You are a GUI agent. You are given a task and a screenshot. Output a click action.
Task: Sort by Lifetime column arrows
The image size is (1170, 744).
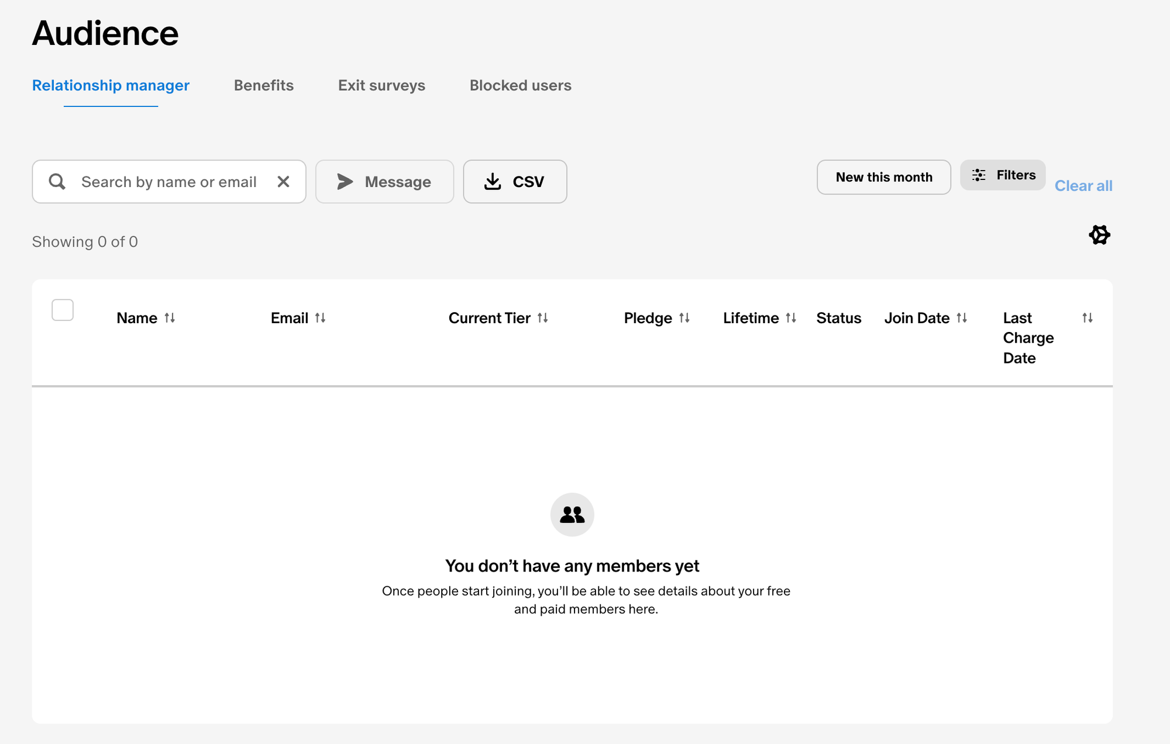(791, 318)
